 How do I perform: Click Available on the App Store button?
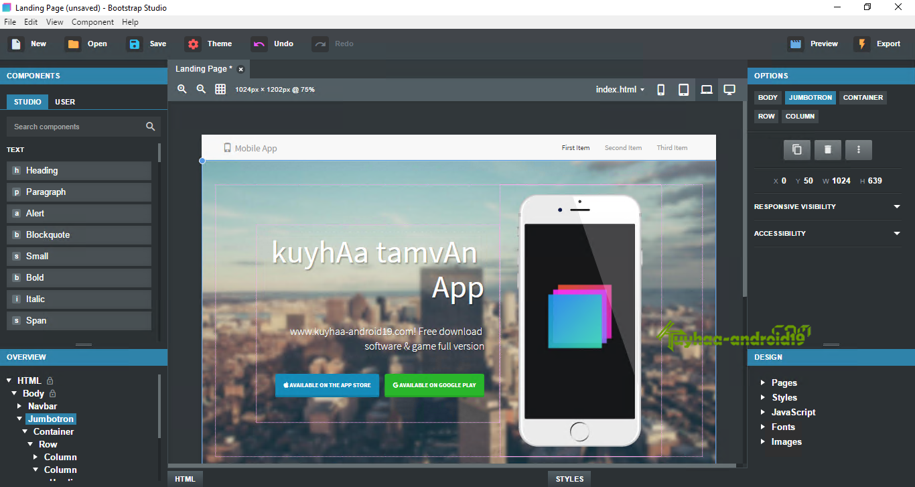(327, 385)
